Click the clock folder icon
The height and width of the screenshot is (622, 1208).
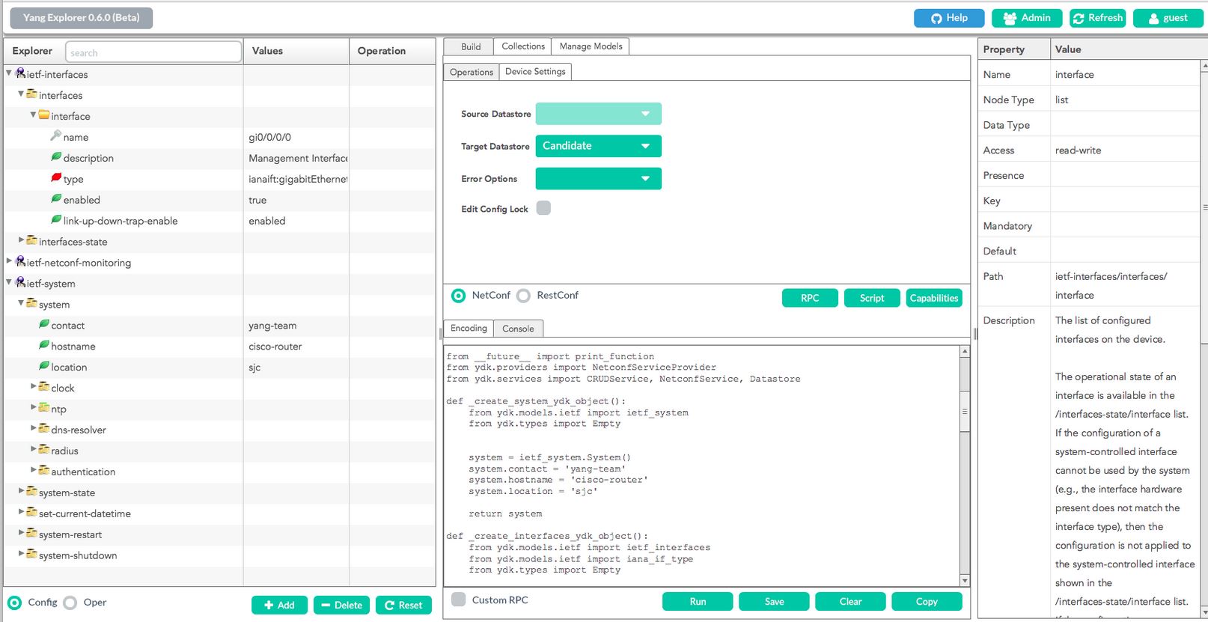(44, 387)
